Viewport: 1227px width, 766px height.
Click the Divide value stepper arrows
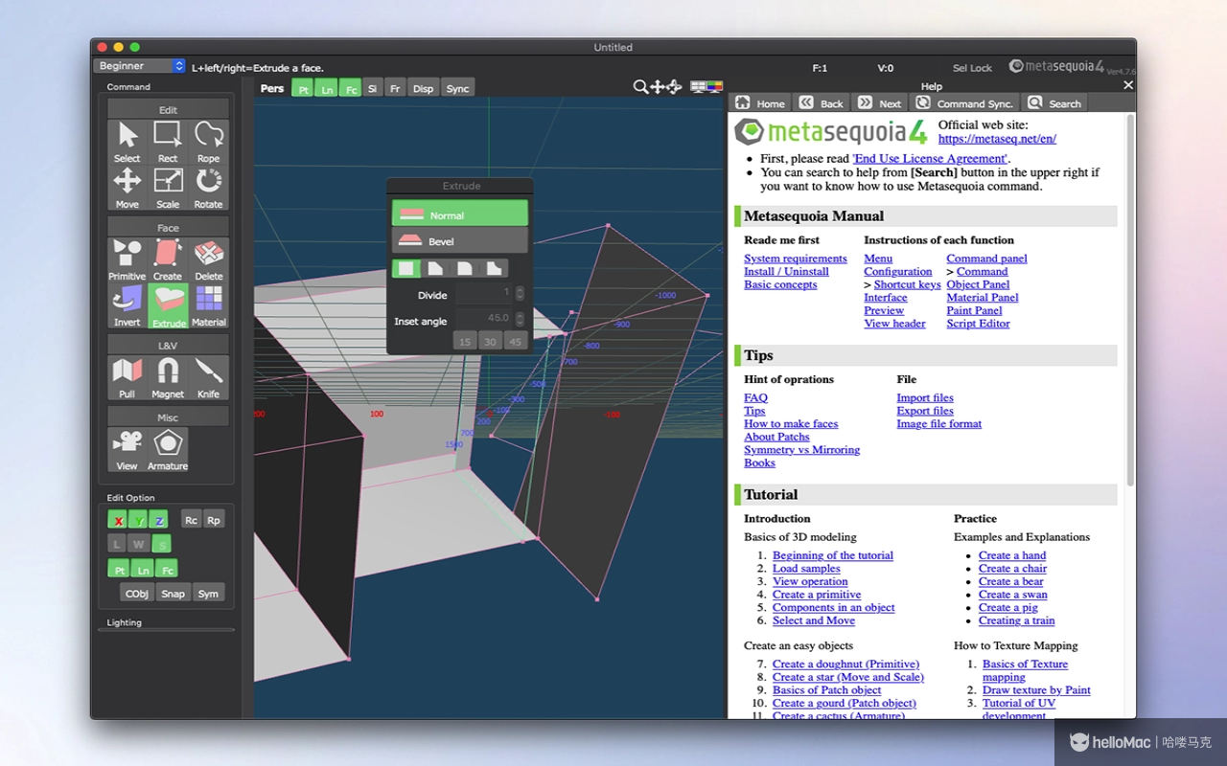(520, 294)
